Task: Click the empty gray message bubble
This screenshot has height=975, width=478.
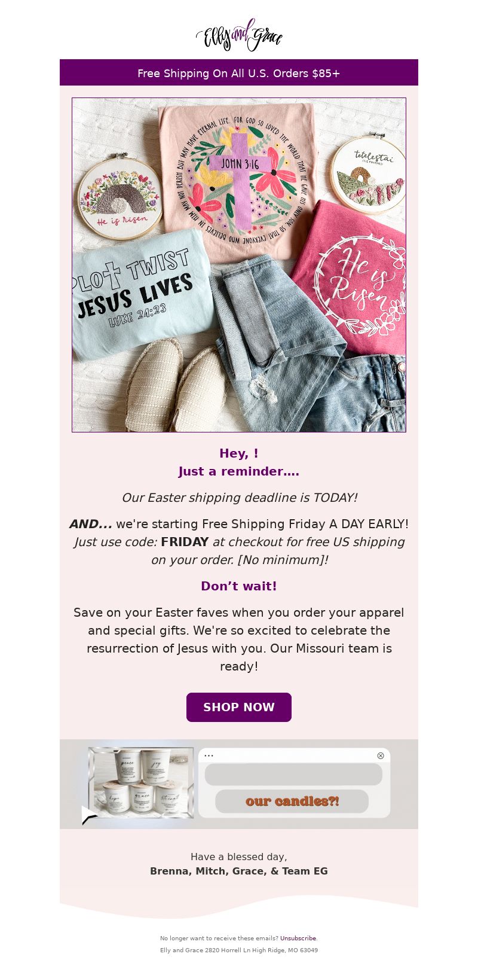Action: [x=293, y=774]
